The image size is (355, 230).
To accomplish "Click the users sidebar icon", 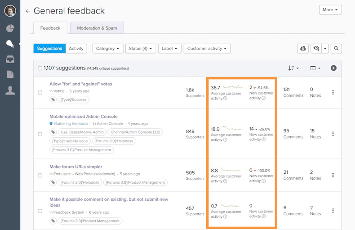I will pyautogui.click(x=10, y=90).
